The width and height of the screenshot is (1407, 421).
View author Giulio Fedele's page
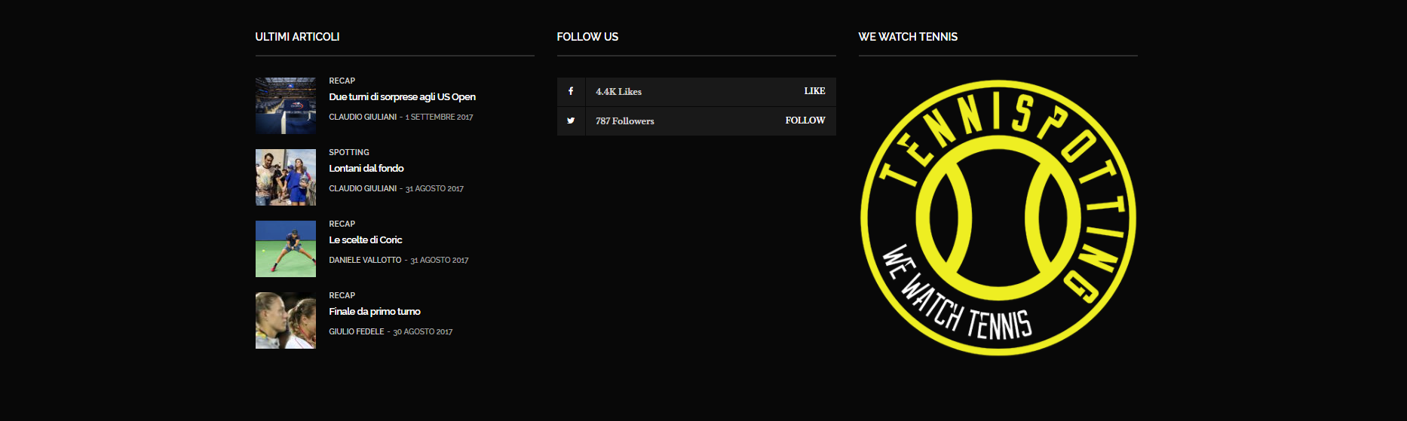coord(357,331)
